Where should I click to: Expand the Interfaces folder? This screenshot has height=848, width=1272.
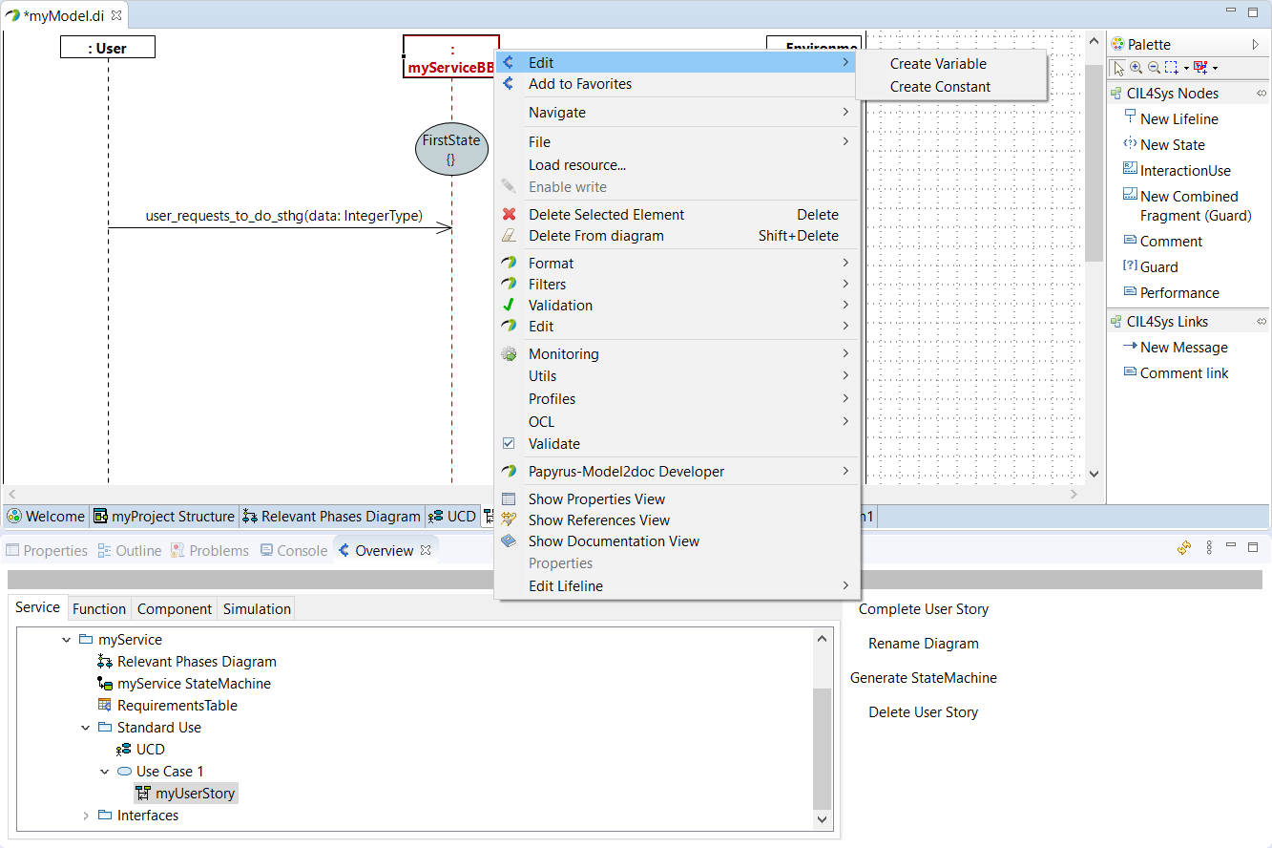[85, 816]
